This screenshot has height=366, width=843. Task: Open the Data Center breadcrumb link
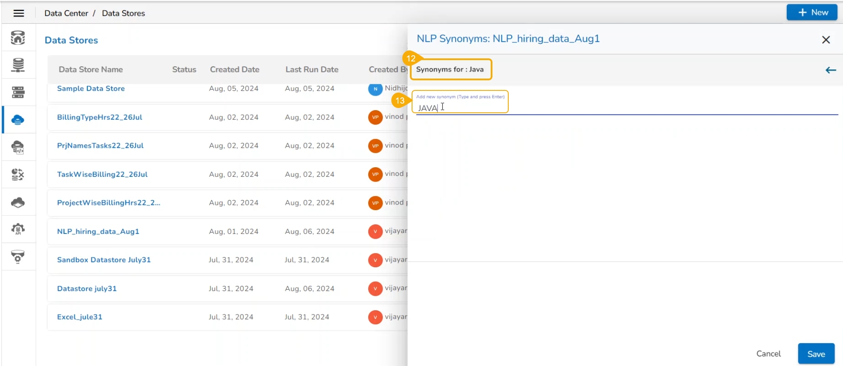[x=66, y=13]
